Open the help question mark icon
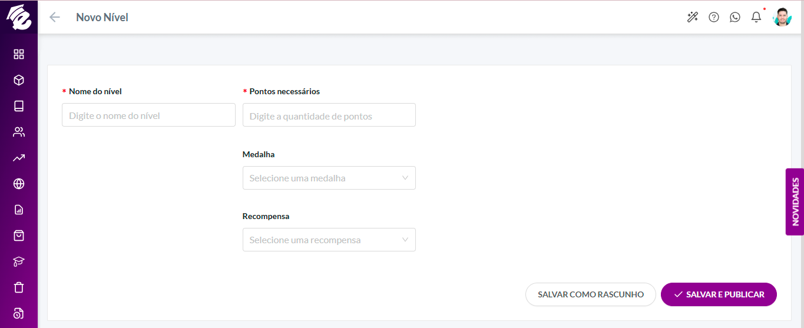Viewport: 804px width, 328px height. coord(714,17)
